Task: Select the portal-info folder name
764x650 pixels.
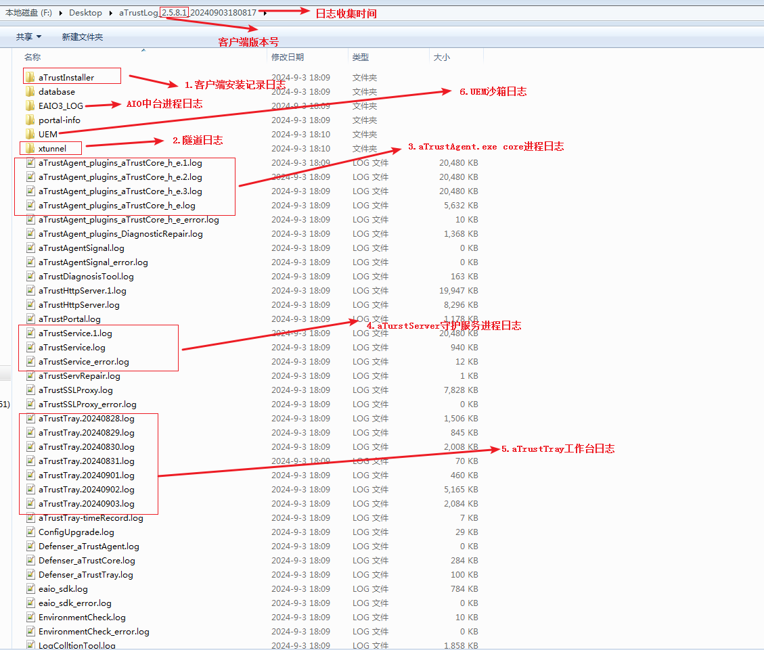Action: (60, 120)
